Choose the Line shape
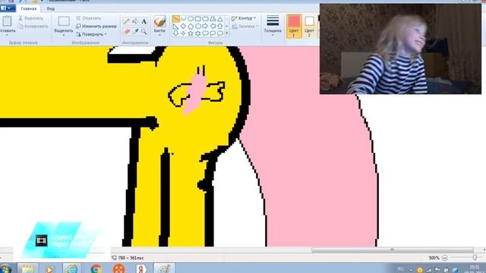The height and width of the screenshot is (273, 486). [175, 19]
